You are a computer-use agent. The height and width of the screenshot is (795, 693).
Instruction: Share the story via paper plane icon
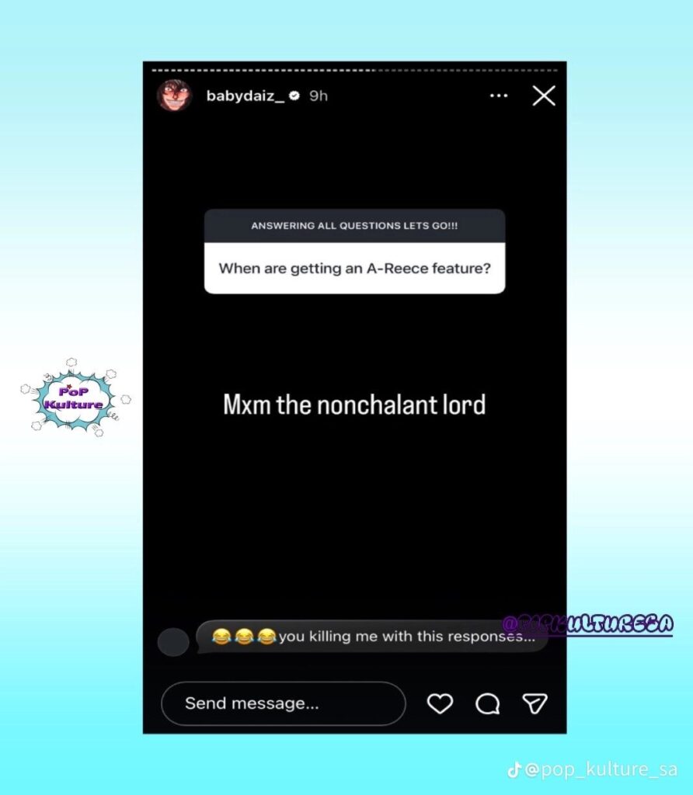[535, 703]
